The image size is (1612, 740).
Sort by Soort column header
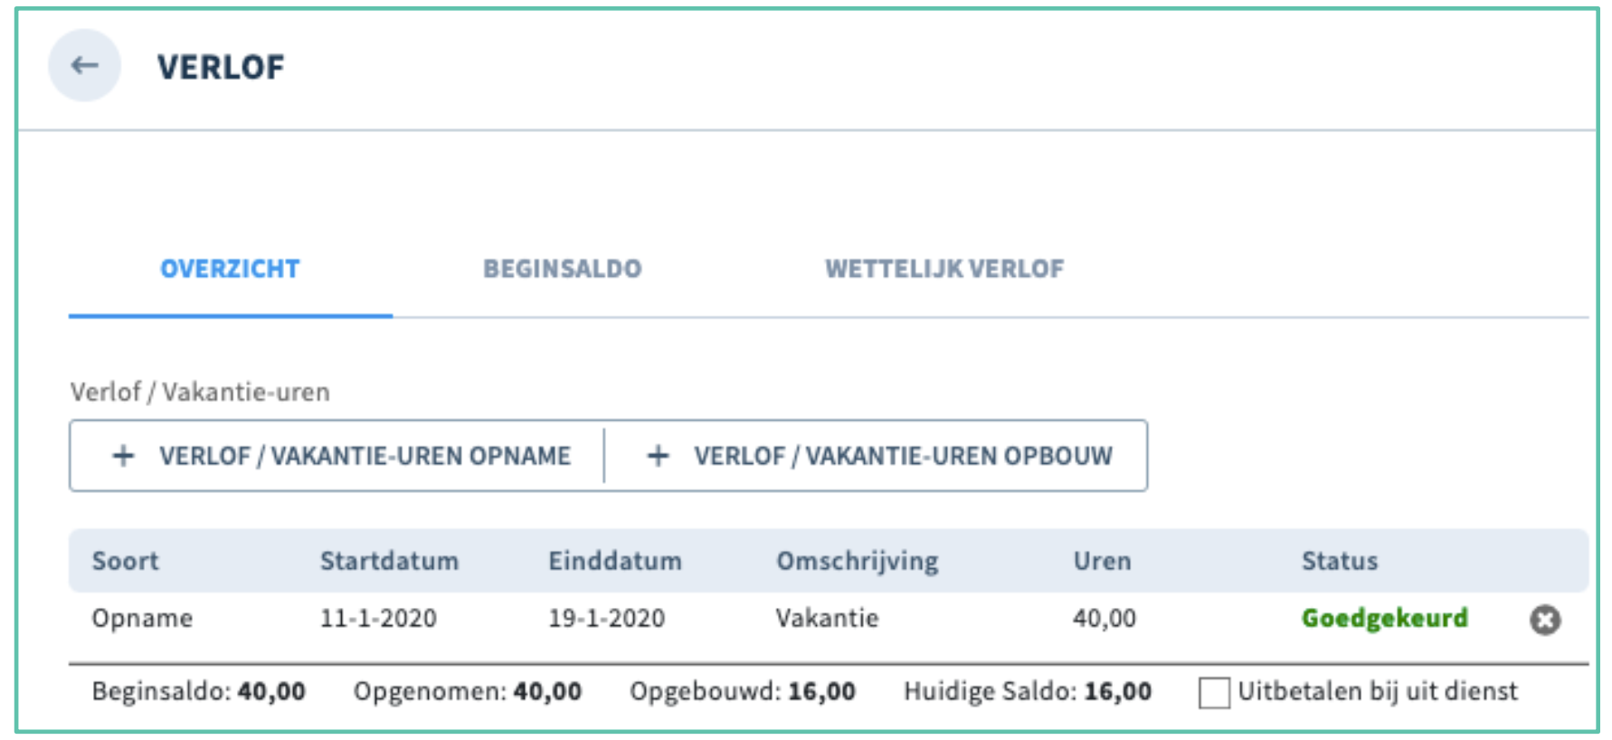[x=125, y=561]
